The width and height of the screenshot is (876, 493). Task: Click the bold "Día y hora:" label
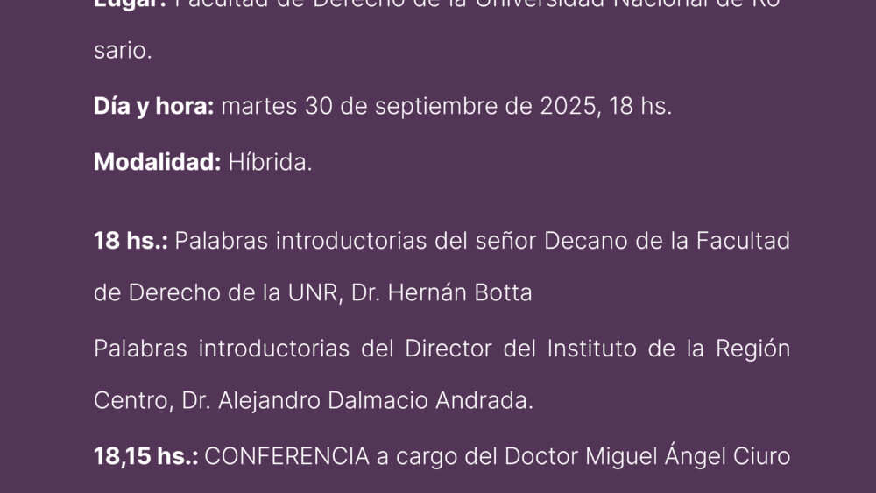[153, 107]
